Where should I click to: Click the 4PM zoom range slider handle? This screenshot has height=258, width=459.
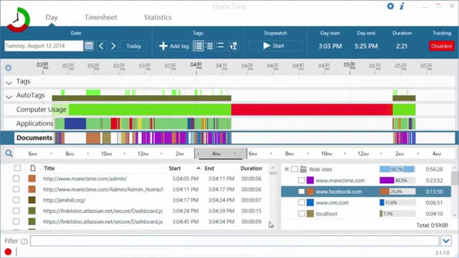click(x=221, y=154)
